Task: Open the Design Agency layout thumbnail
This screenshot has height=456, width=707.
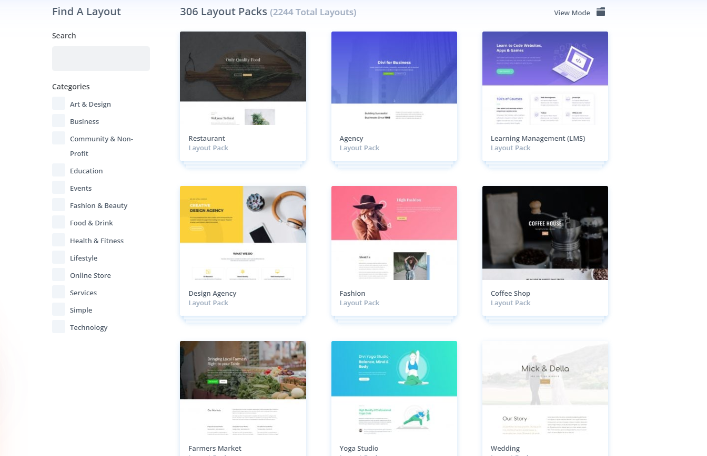Action: coord(243,233)
